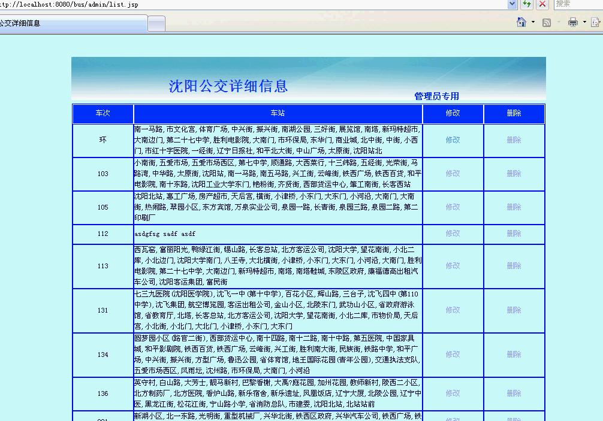Click the RSS feeds icon

tap(547, 22)
